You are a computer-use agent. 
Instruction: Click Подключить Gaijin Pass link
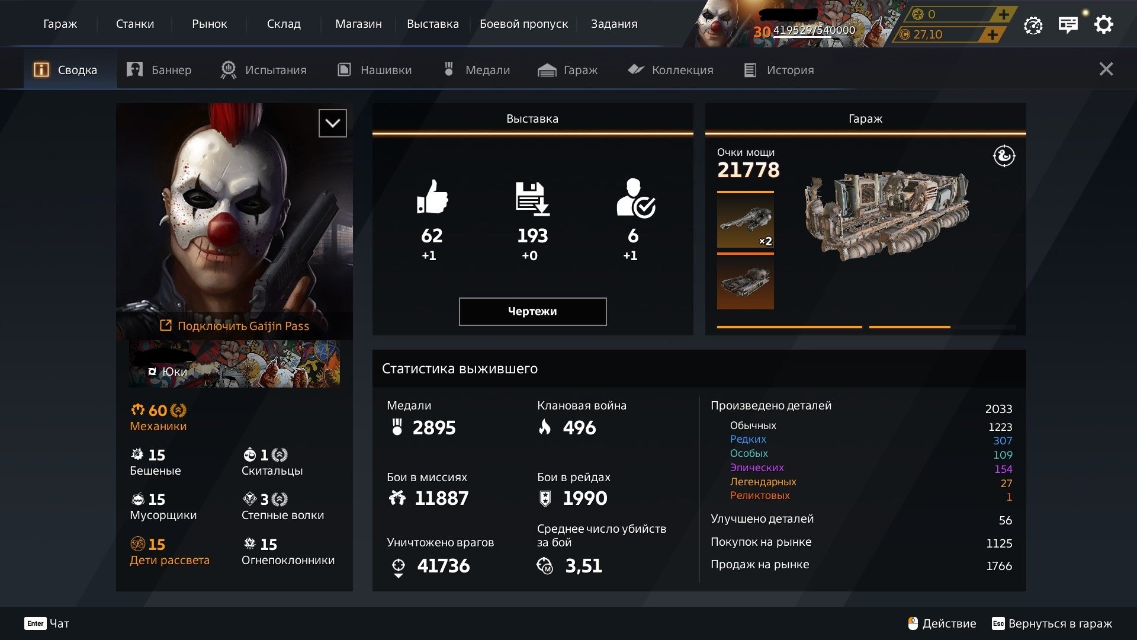(235, 326)
